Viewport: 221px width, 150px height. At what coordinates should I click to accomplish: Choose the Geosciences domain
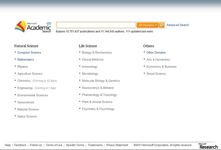click(x=26, y=102)
